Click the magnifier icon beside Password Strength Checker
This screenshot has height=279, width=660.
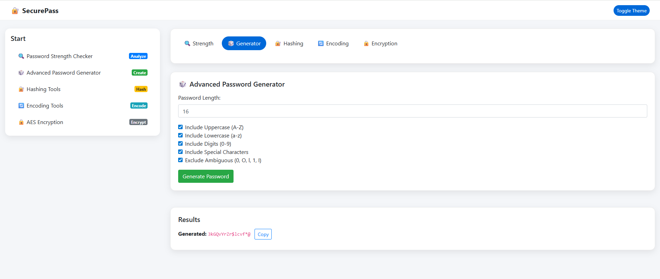pos(21,56)
